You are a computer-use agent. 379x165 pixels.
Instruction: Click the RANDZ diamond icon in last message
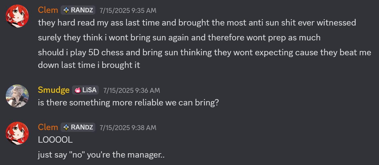click(x=66, y=127)
